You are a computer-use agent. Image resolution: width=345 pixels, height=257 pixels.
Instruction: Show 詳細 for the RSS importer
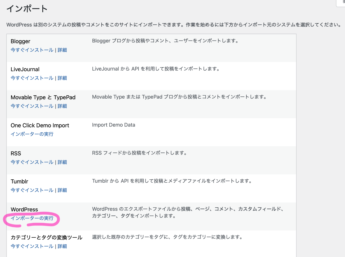click(62, 162)
